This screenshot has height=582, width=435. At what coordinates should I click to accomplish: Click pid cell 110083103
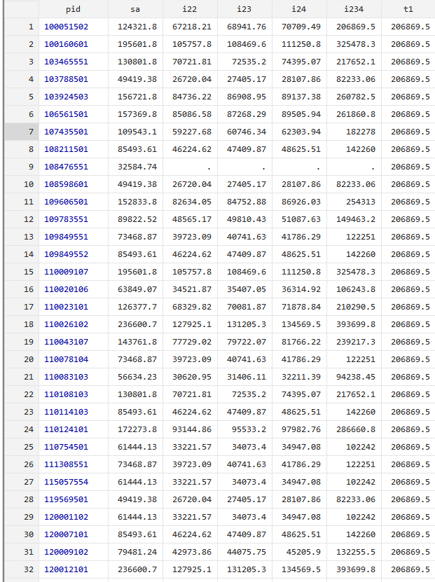point(73,377)
